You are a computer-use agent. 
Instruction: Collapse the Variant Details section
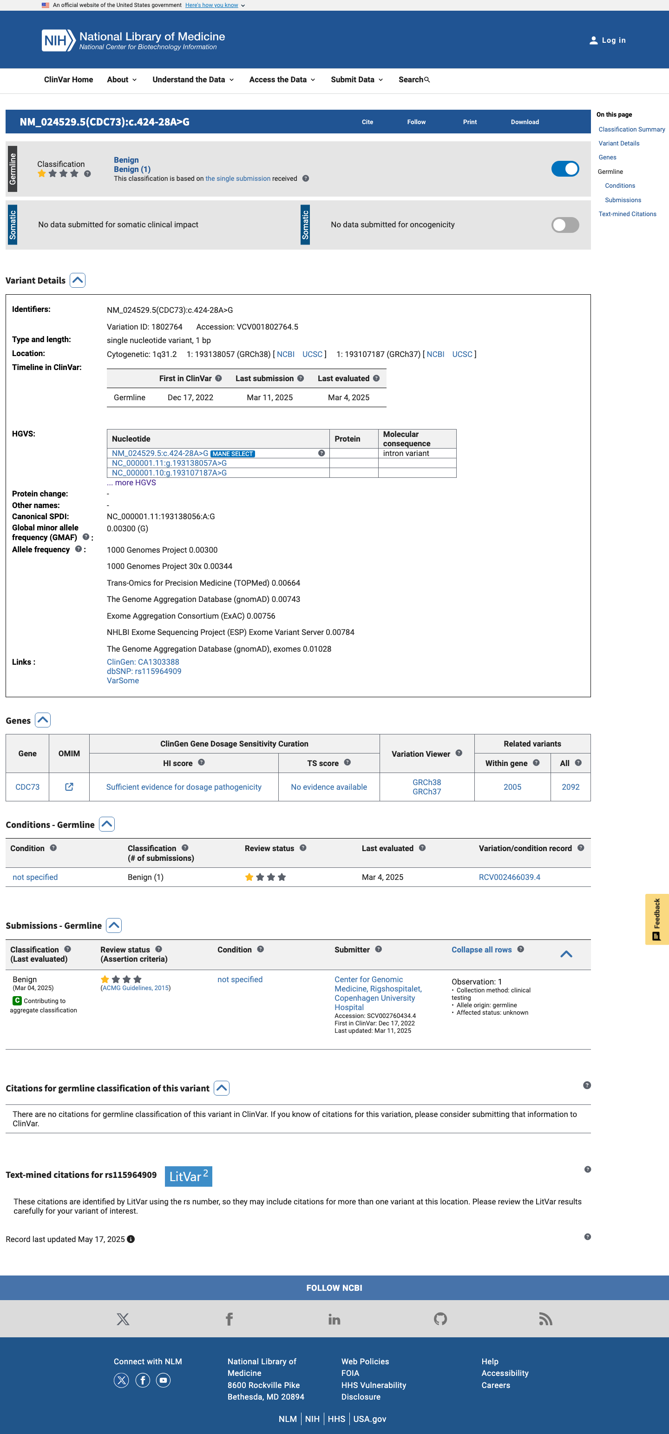[x=78, y=280]
